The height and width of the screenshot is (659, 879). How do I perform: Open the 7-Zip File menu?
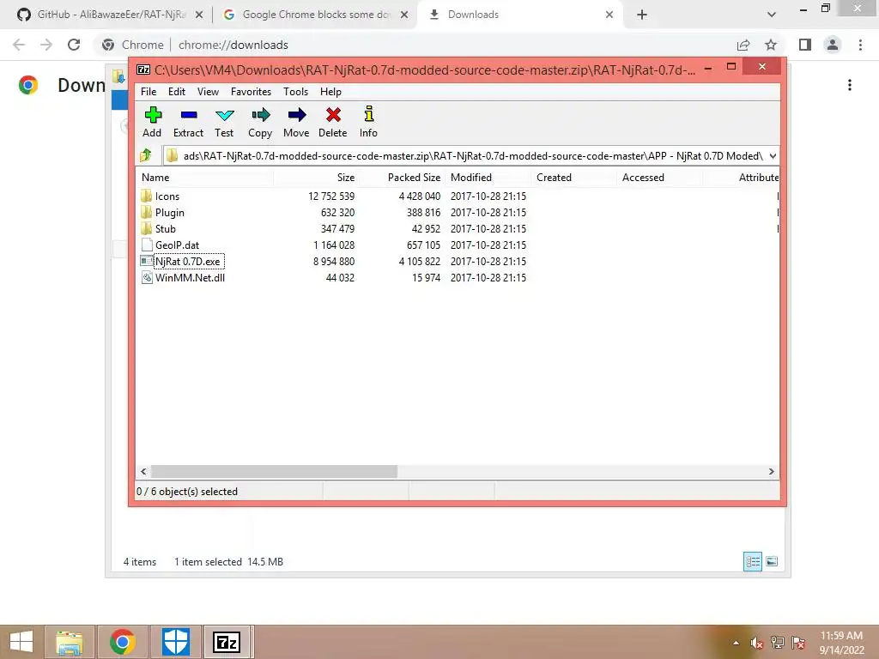coord(149,91)
